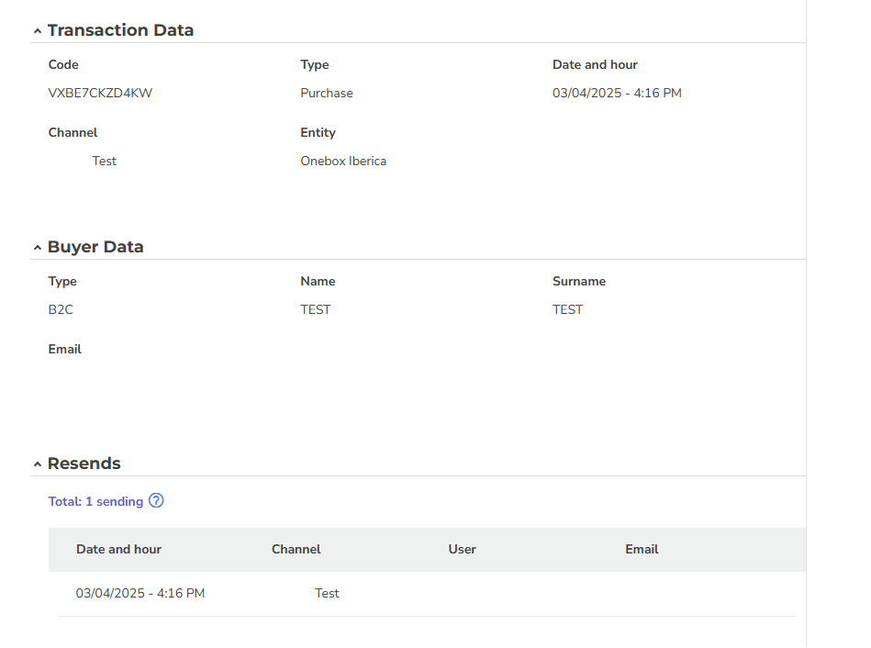Collapse the Resends section chevron
Image resolution: width=871 pixels, height=648 pixels.
pos(38,464)
